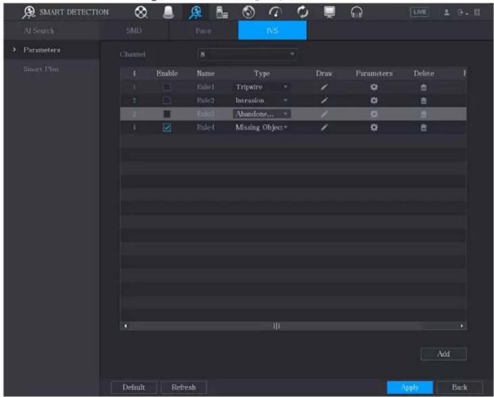Open the POS register icon
This screenshot has height=397, width=494.
(222, 13)
